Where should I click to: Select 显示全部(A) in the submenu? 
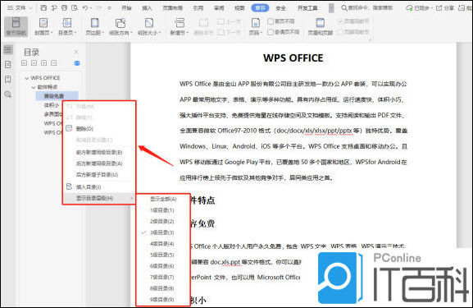(x=163, y=199)
